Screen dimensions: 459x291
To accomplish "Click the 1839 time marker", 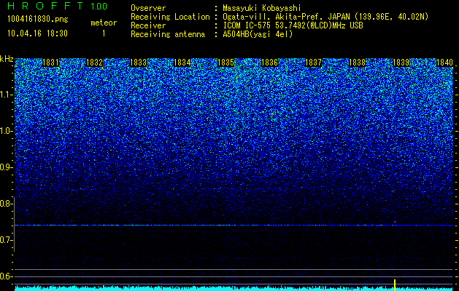I will (401, 63).
